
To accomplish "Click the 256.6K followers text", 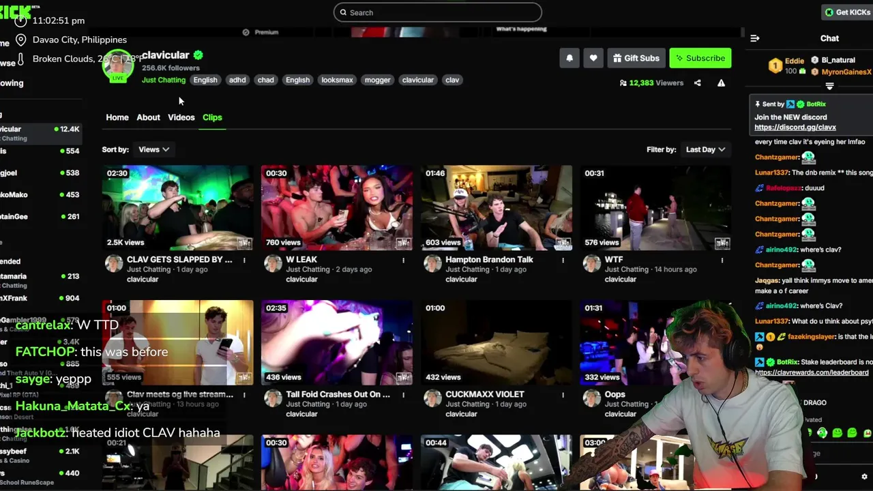I will [171, 68].
